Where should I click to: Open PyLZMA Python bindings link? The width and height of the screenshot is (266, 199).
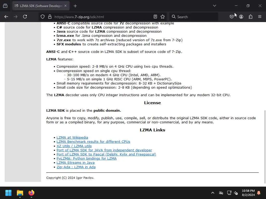coord(87,159)
